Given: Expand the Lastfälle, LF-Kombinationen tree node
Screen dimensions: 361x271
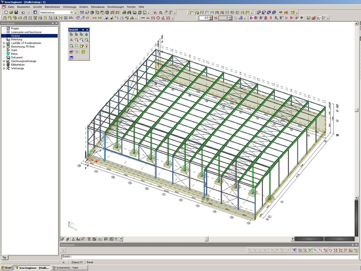Looking at the screenshot, I should point(4,43).
